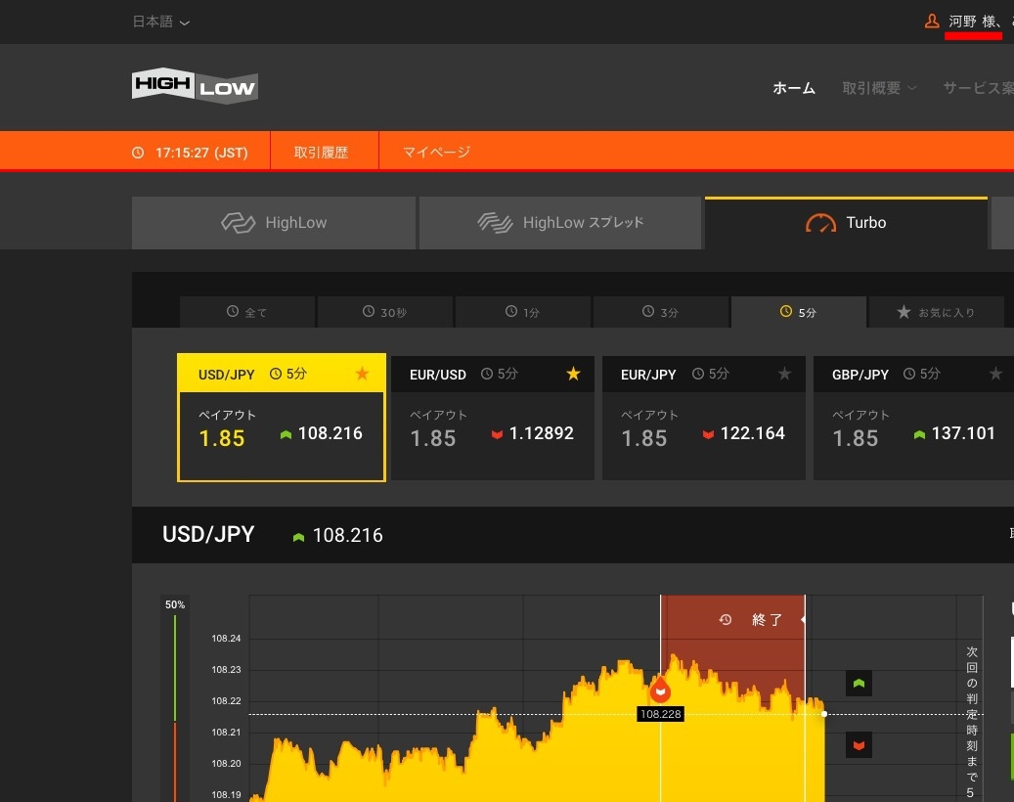Click the current price dot on chart

tap(824, 714)
